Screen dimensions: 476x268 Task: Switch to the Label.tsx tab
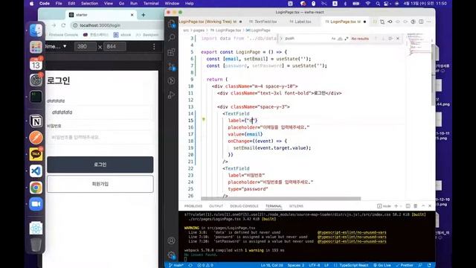click(300, 22)
